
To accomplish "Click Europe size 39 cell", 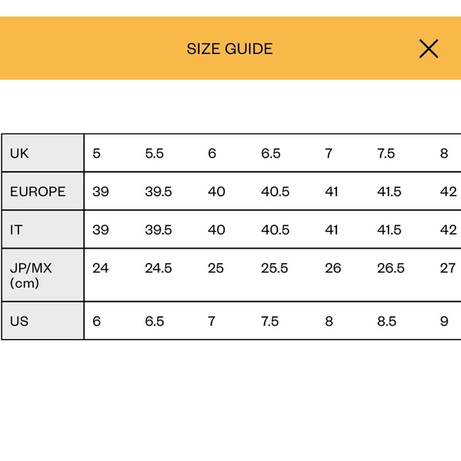I will pos(101,192).
